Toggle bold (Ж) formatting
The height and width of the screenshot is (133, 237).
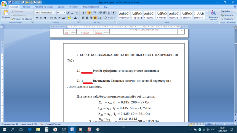pos(37,18)
